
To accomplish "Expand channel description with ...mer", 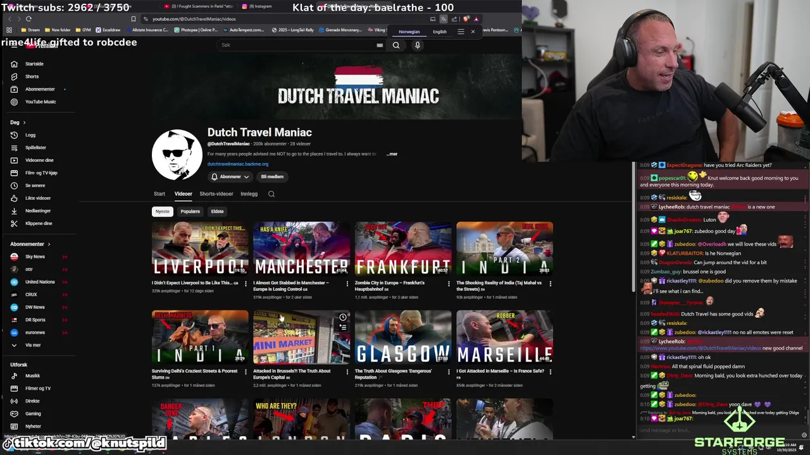I will point(392,154).
